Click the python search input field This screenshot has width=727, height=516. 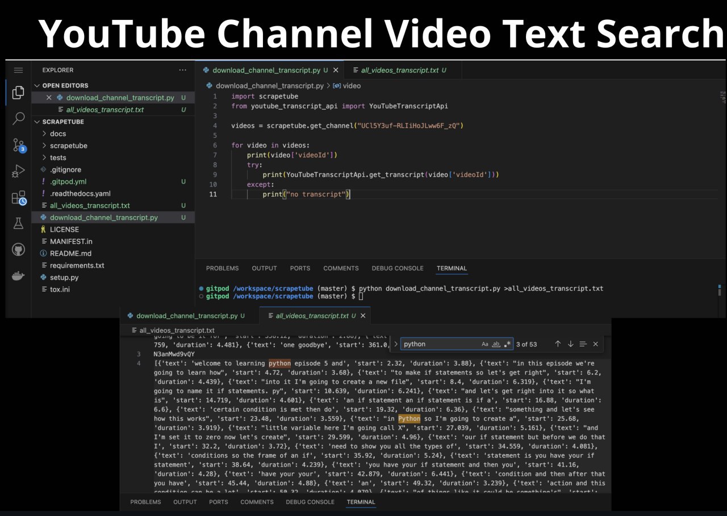(440, 344)
